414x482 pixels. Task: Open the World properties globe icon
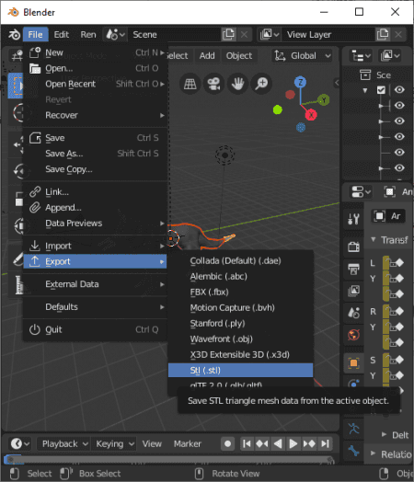pyautogui.click(x=353, y=335)
